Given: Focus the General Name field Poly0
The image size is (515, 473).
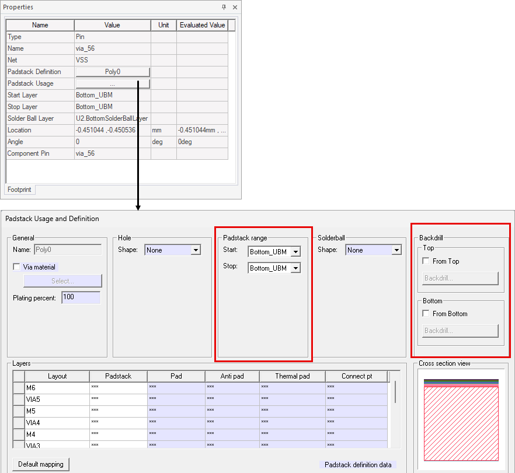Looking at the screenshot, I should [68, 250].
